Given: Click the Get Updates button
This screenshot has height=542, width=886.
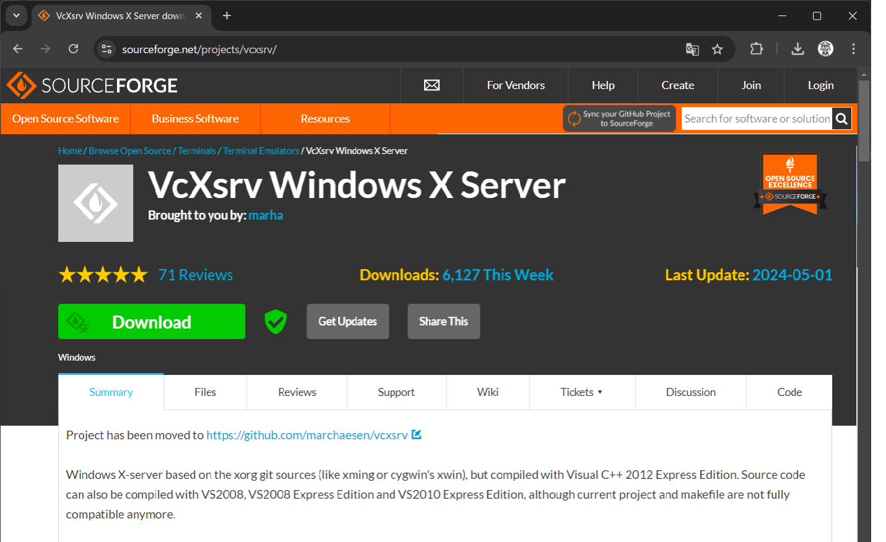Looking at the screenshot, I should [x=347, y=322].
